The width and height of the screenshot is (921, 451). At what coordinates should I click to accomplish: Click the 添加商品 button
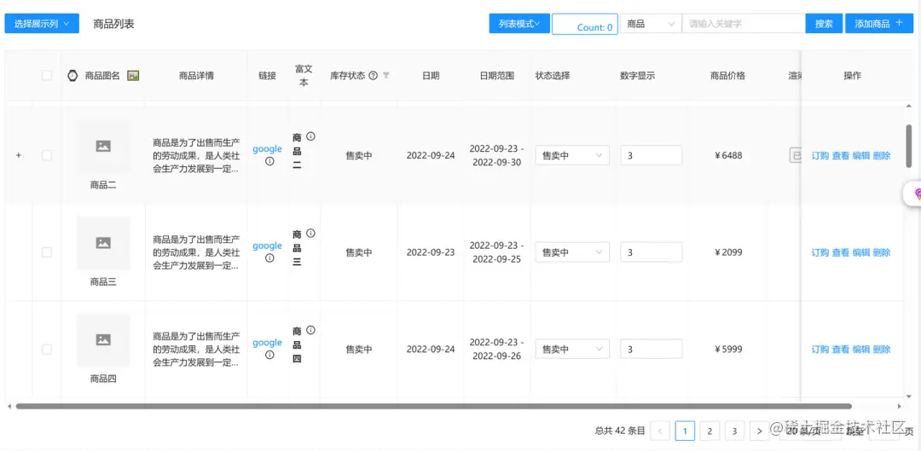click(879, 24)
